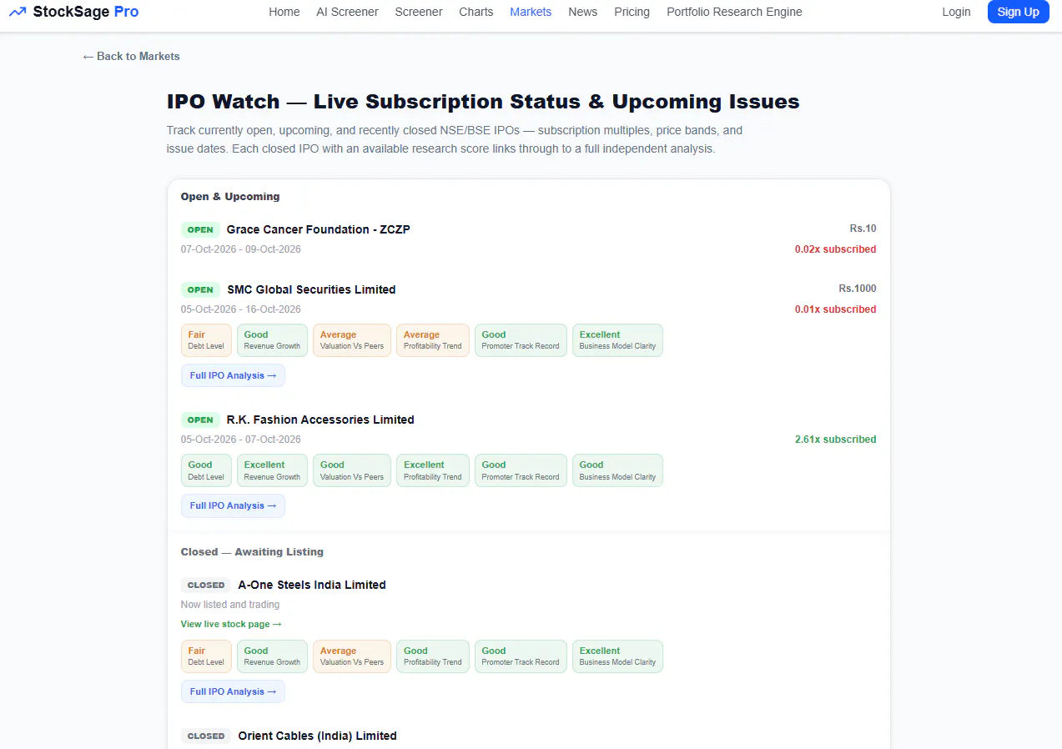Go to the AI Screener page
Screen dimensions: 1062x749
(347, 12)
